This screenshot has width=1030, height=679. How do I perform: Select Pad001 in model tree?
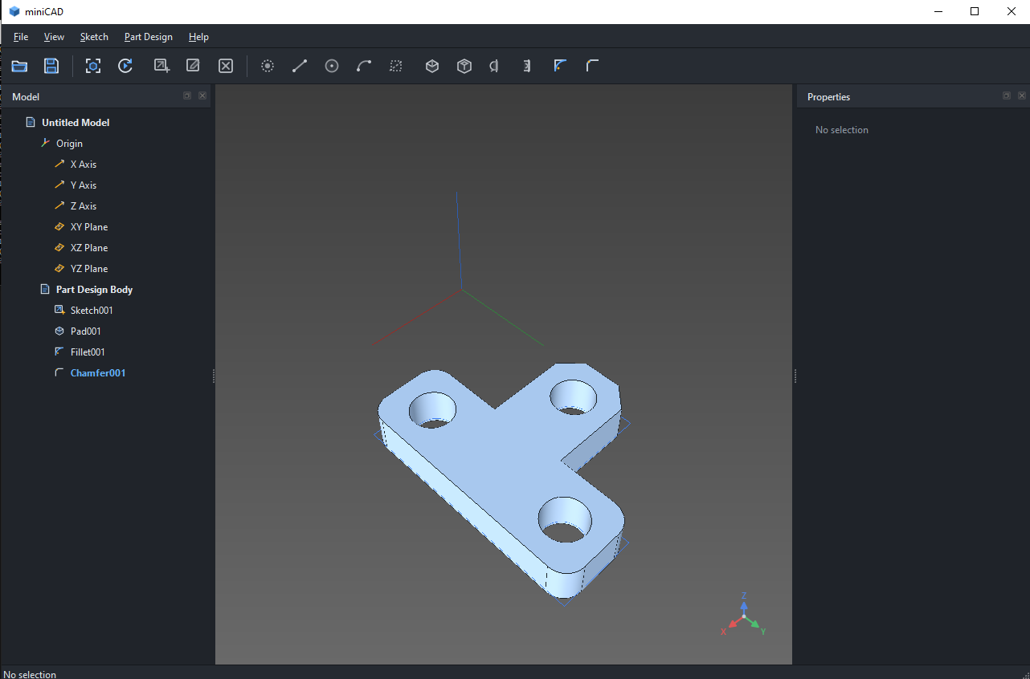(x=85, y=331)
